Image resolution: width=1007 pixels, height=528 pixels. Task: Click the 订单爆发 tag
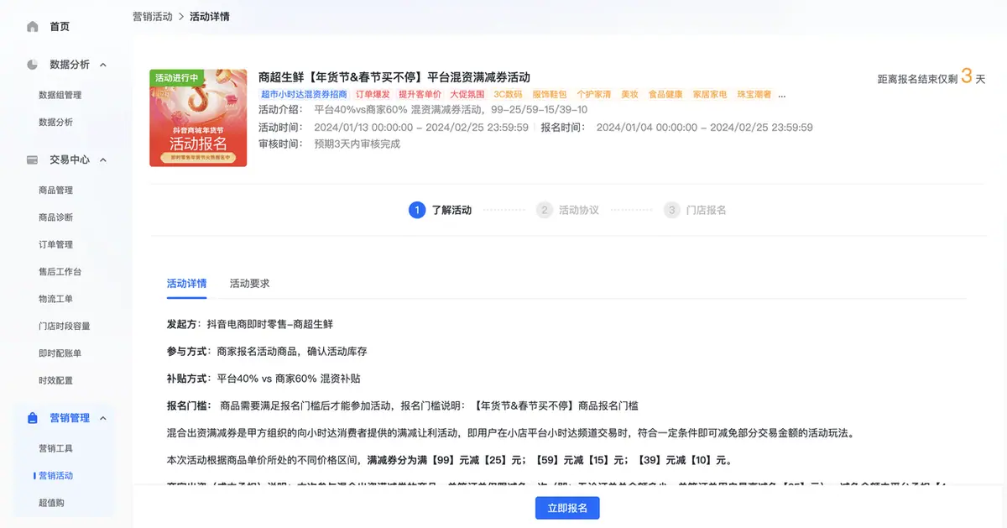373,95
